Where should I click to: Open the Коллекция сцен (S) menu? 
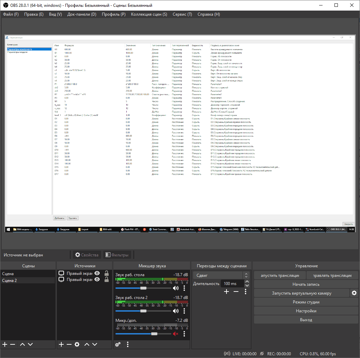tap(149, 14)
